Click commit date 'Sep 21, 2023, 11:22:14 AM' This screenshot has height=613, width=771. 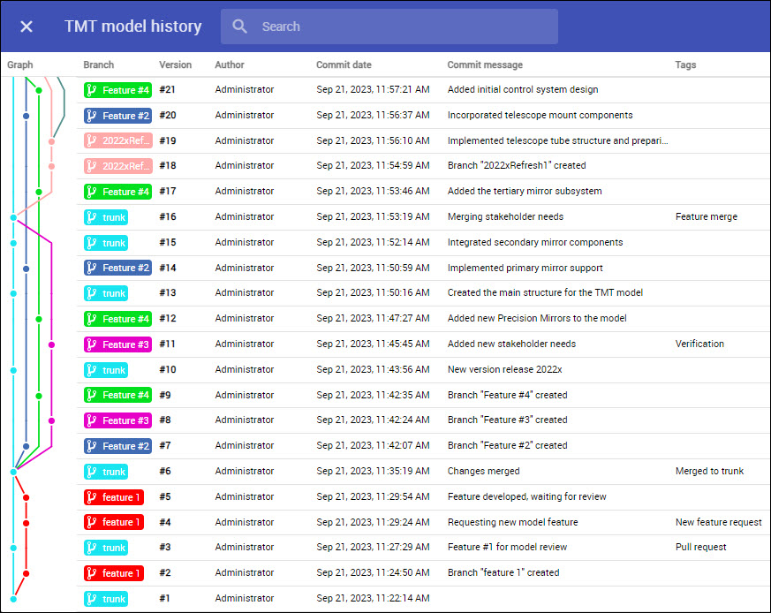[x=373, y=598]
